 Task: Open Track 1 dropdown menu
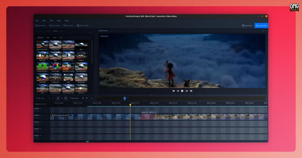coord(40,135)
